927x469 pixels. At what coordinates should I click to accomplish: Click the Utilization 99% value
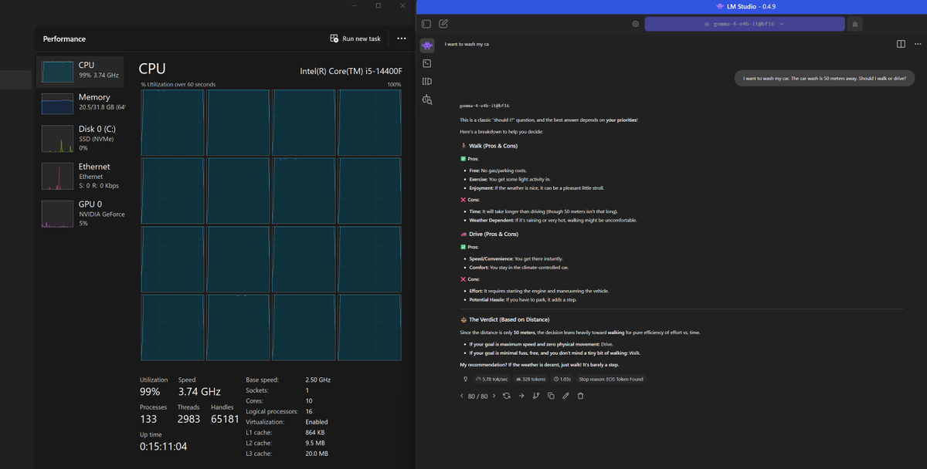tap(150, 392)
